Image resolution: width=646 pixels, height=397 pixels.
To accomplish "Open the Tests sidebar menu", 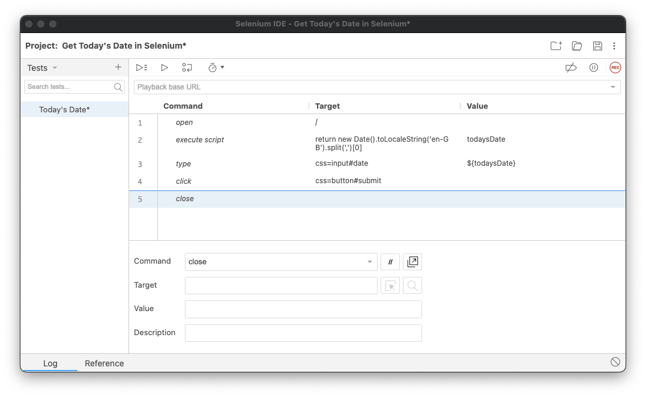I will click(x=41, y=67).
